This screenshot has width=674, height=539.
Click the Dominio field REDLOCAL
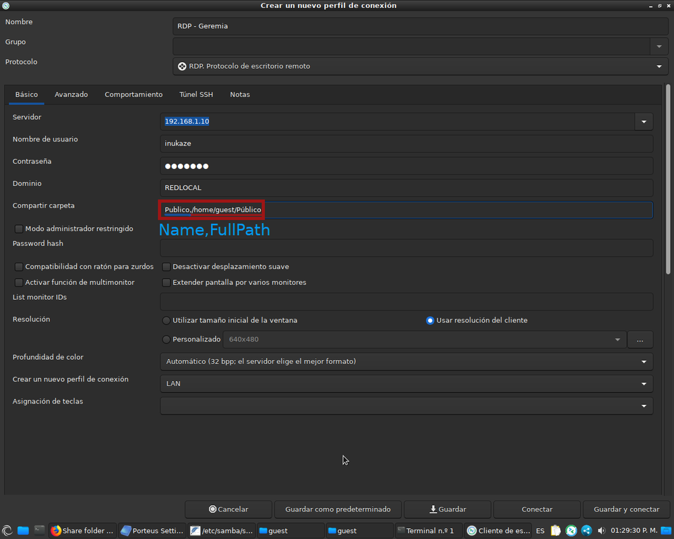tap(406, 188)
